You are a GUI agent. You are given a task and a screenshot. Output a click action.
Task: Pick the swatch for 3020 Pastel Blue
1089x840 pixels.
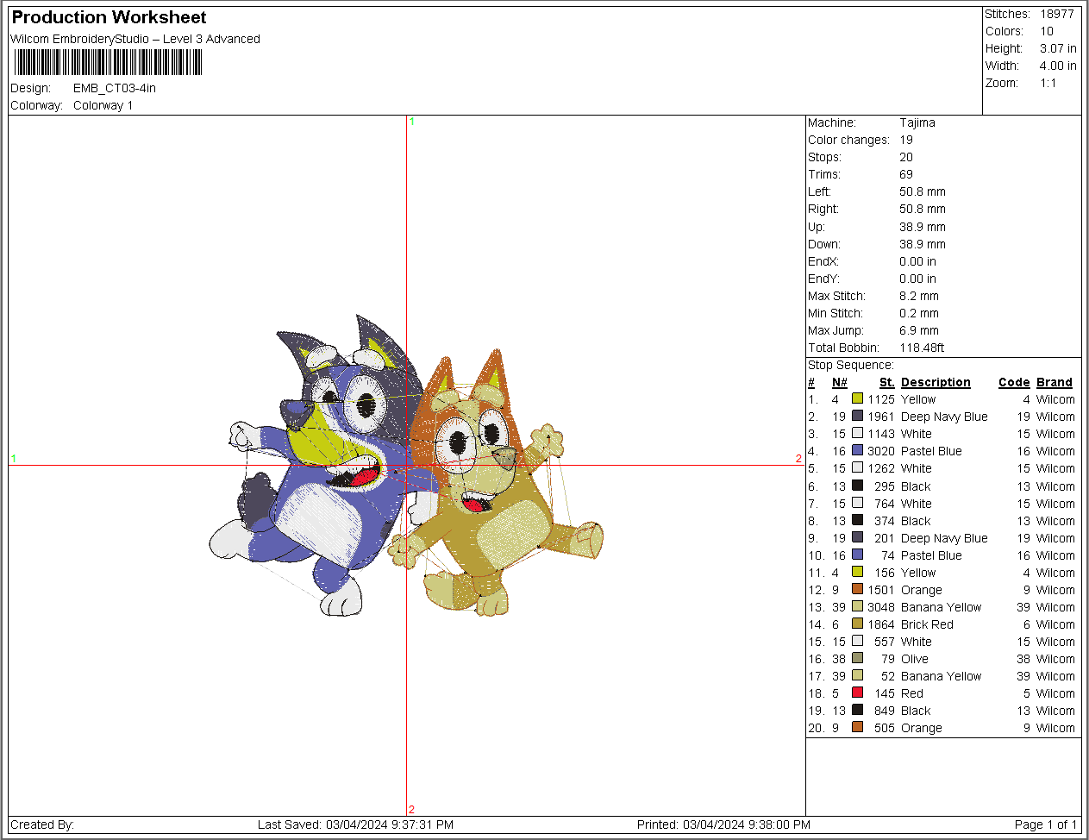[857, 450]
